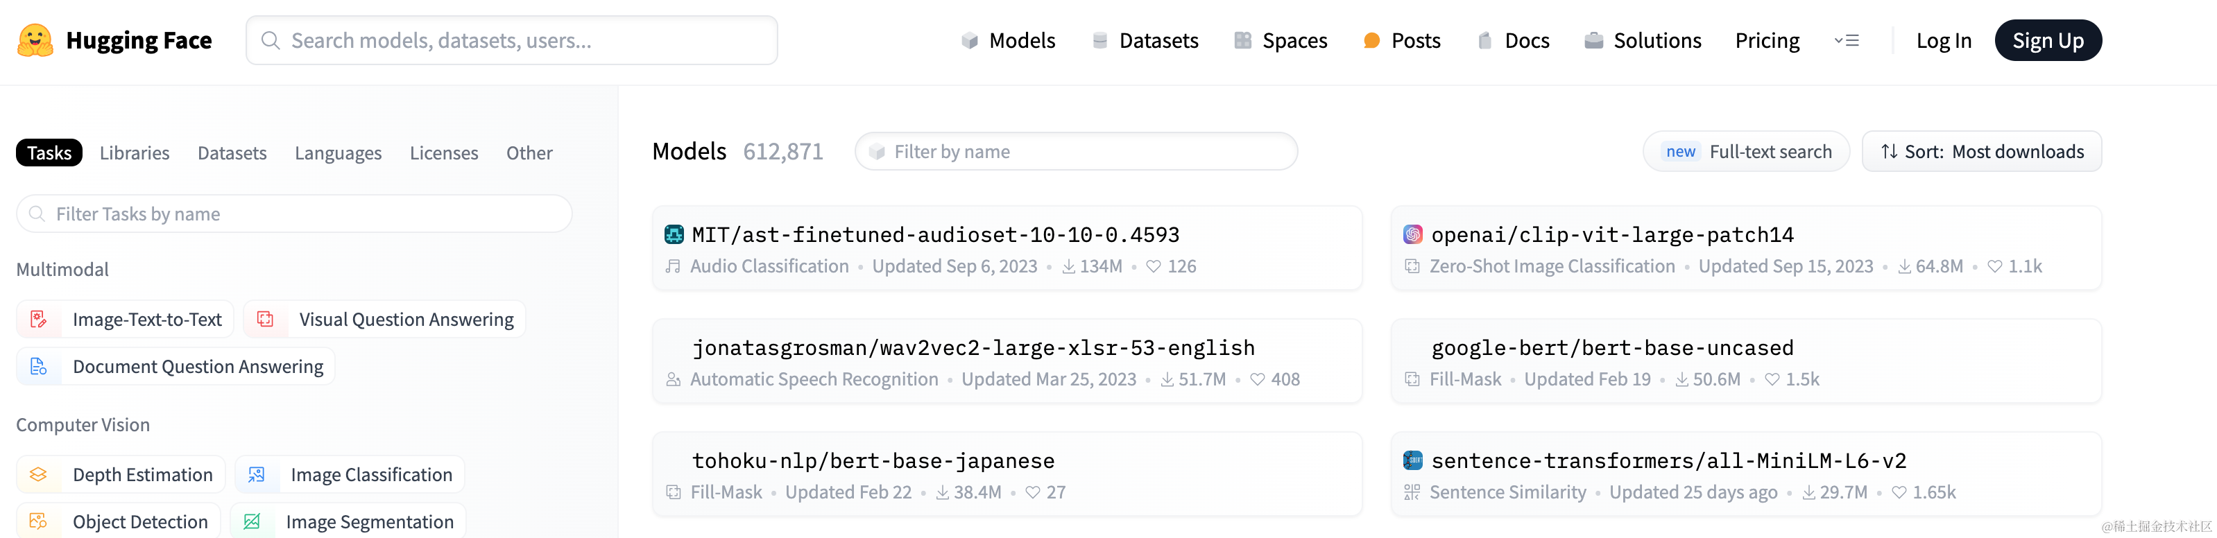Open Solutions in top navigation
Image resolution: width=2217 pixels, height=538 pixels.
(x=1643, y=40)
